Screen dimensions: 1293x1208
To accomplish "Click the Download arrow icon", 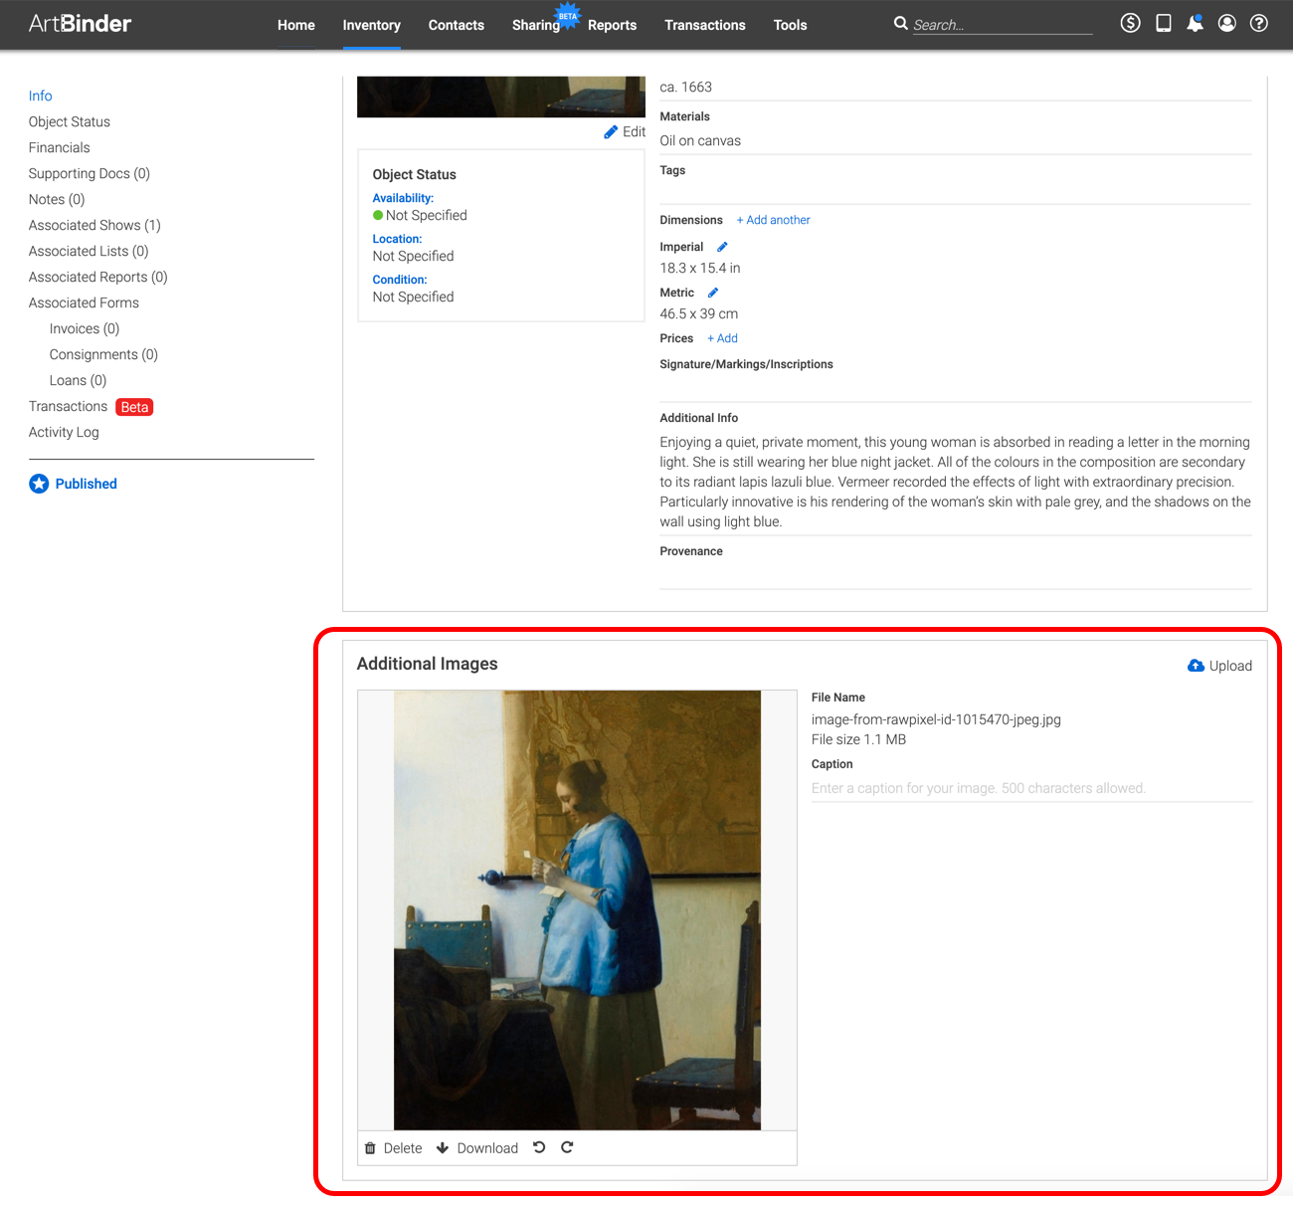I will click(x=443, y=1148).
